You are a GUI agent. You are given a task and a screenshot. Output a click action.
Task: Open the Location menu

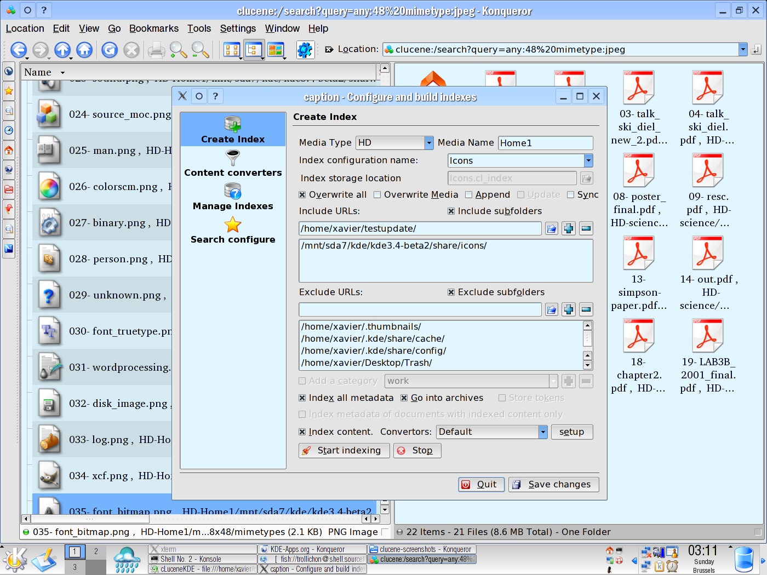pyautogui.click(x=25, y=28)
